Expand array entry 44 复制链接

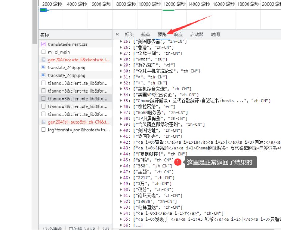(121, 154)
